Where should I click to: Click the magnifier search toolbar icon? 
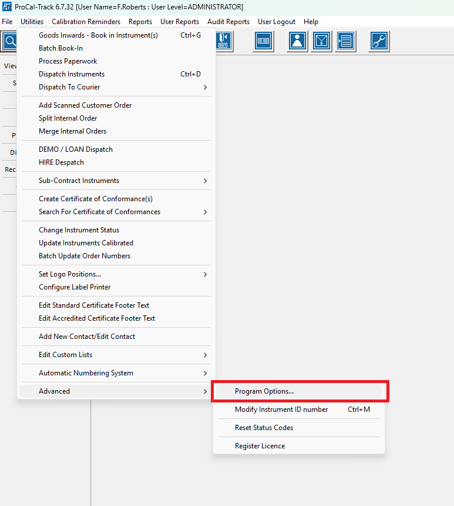point(9,41)
